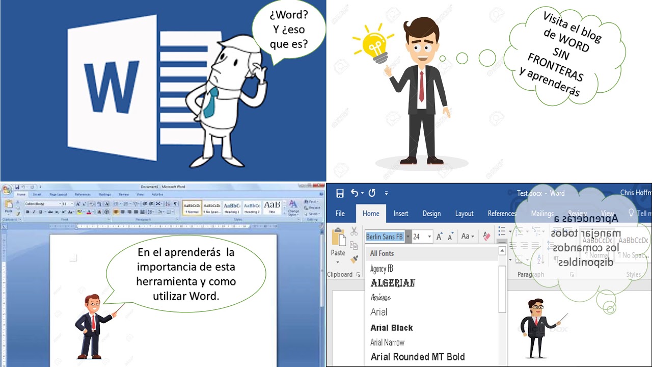
Task: Click the bullets list icon in Word 2016
Action: (x=502, y=232)
